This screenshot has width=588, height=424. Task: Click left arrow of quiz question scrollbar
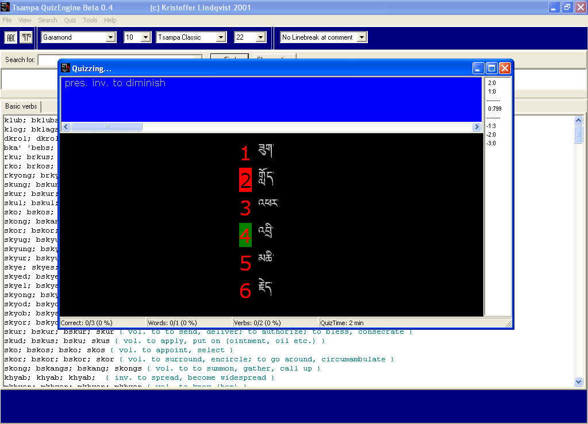66,127
